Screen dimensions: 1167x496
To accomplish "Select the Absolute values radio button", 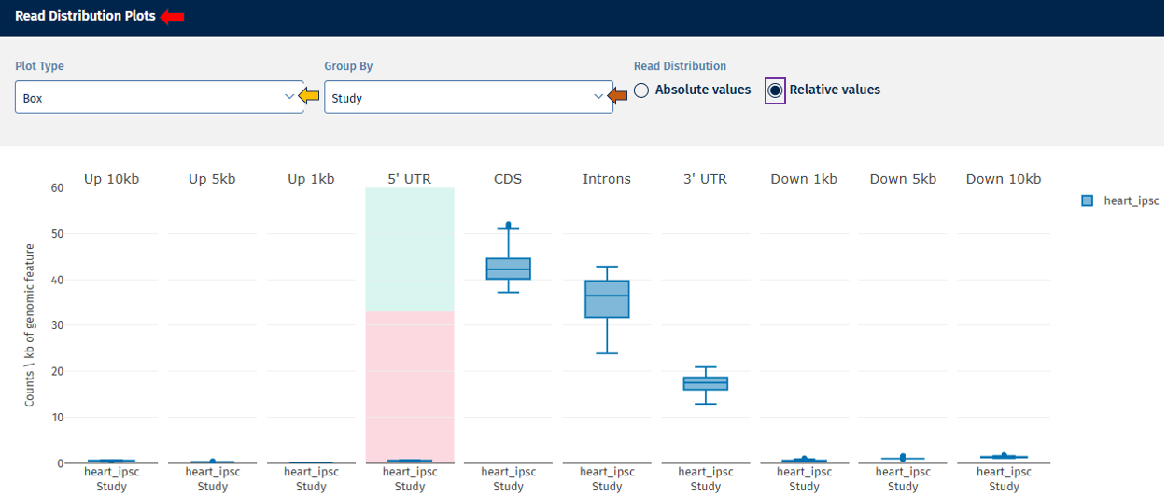I will [x=641, y=90].
